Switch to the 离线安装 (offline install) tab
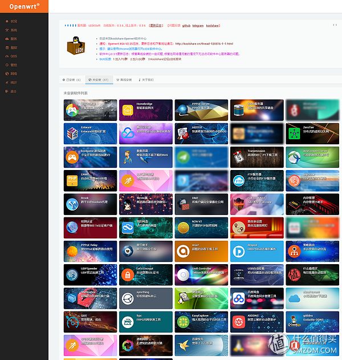The image size is (342, 360). pos(123,80)
